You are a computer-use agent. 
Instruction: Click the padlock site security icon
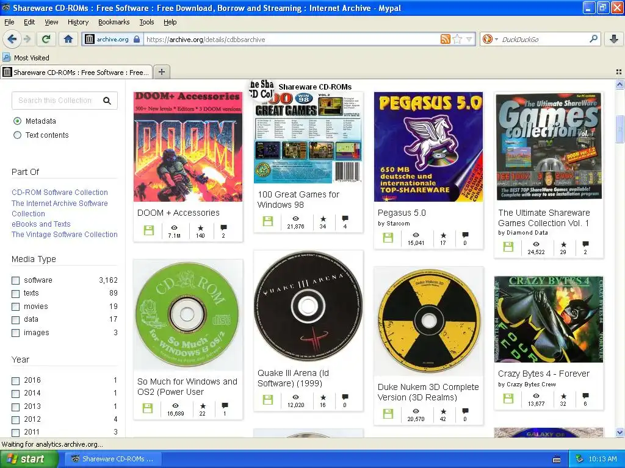point(137,39)
